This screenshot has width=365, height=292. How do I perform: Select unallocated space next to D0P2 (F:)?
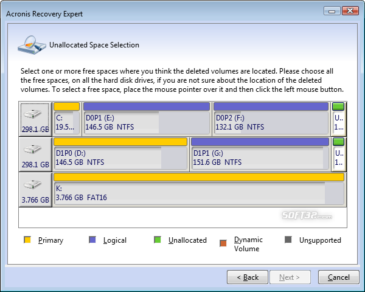[x=338, y=119]
